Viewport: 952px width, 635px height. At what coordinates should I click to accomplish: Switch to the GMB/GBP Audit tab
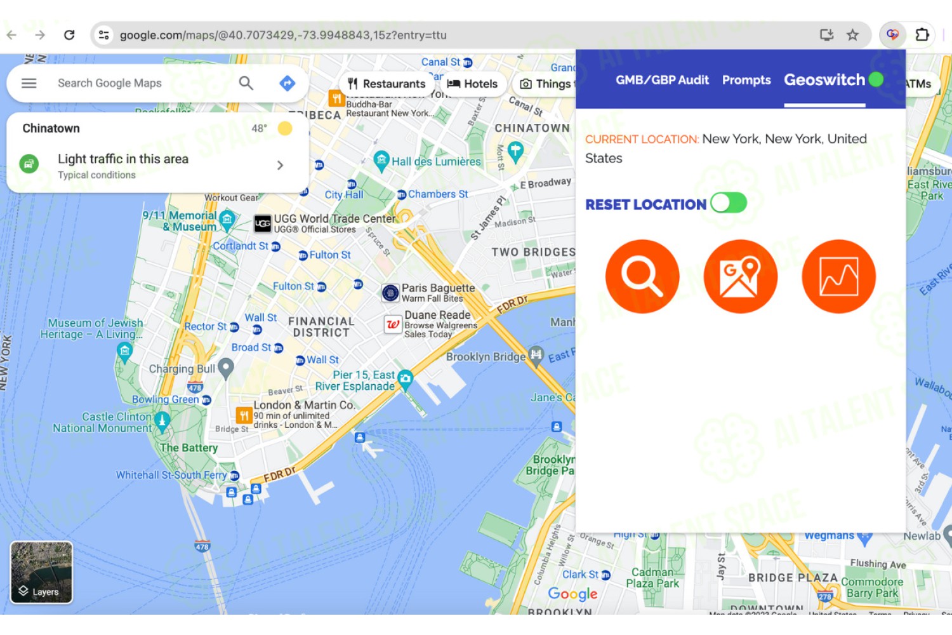click(662, 80)
